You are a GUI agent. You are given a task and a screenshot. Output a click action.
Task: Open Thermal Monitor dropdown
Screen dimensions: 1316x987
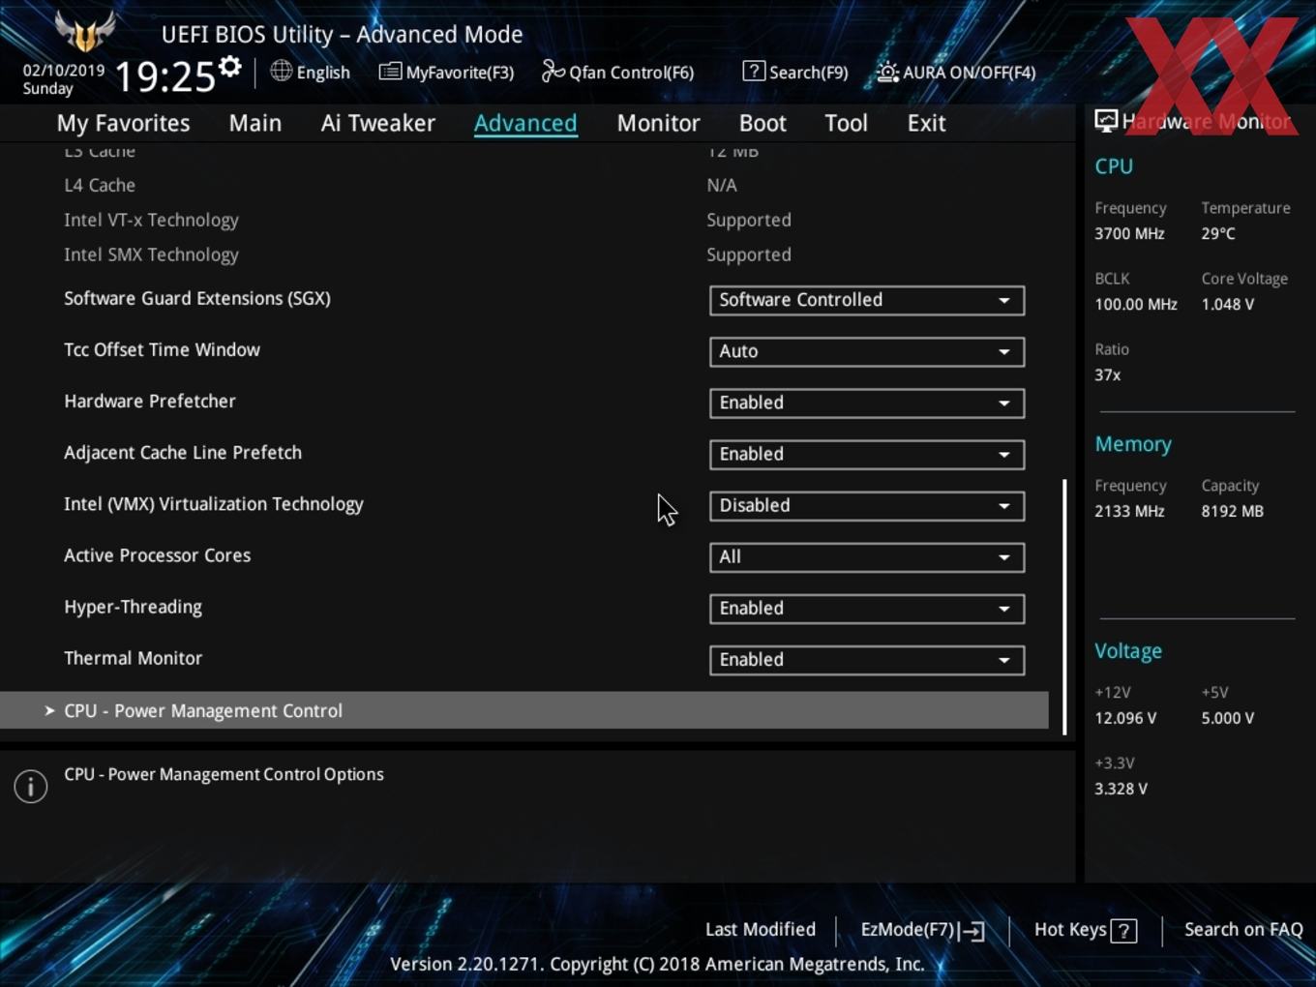[x=867, y=659]
